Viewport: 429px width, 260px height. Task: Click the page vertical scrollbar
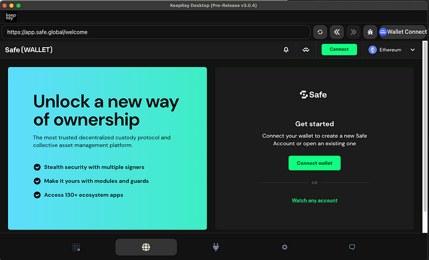coord(425,126)
